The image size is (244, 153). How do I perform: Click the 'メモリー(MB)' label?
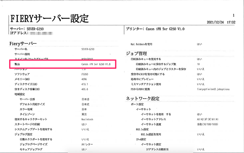[x=22, y=79]
